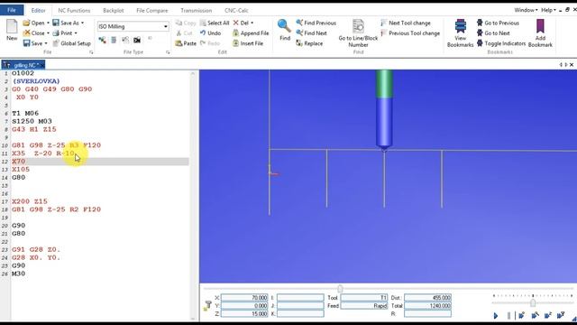Click the Print button
This screenshot has height=325, width=577.
click(62, 33)
